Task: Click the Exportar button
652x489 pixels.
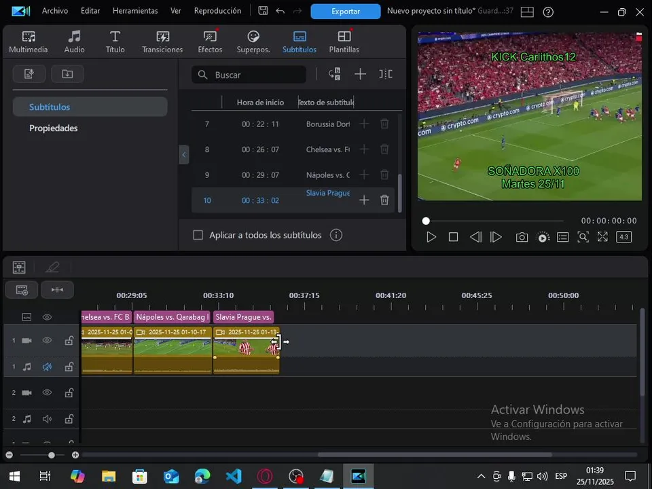Action: (346, 12)
